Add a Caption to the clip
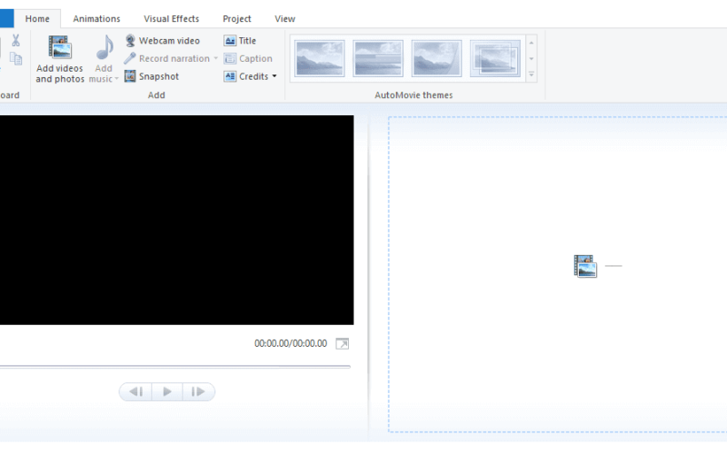 pyautogui.click(x=248, y=58)
